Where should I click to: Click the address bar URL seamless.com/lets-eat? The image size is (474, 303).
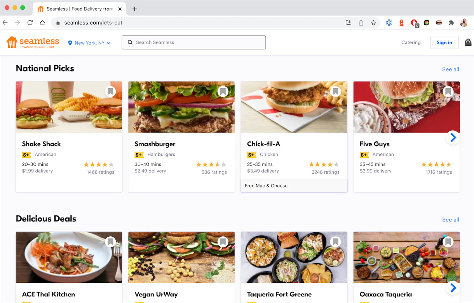tap(93, 23)
